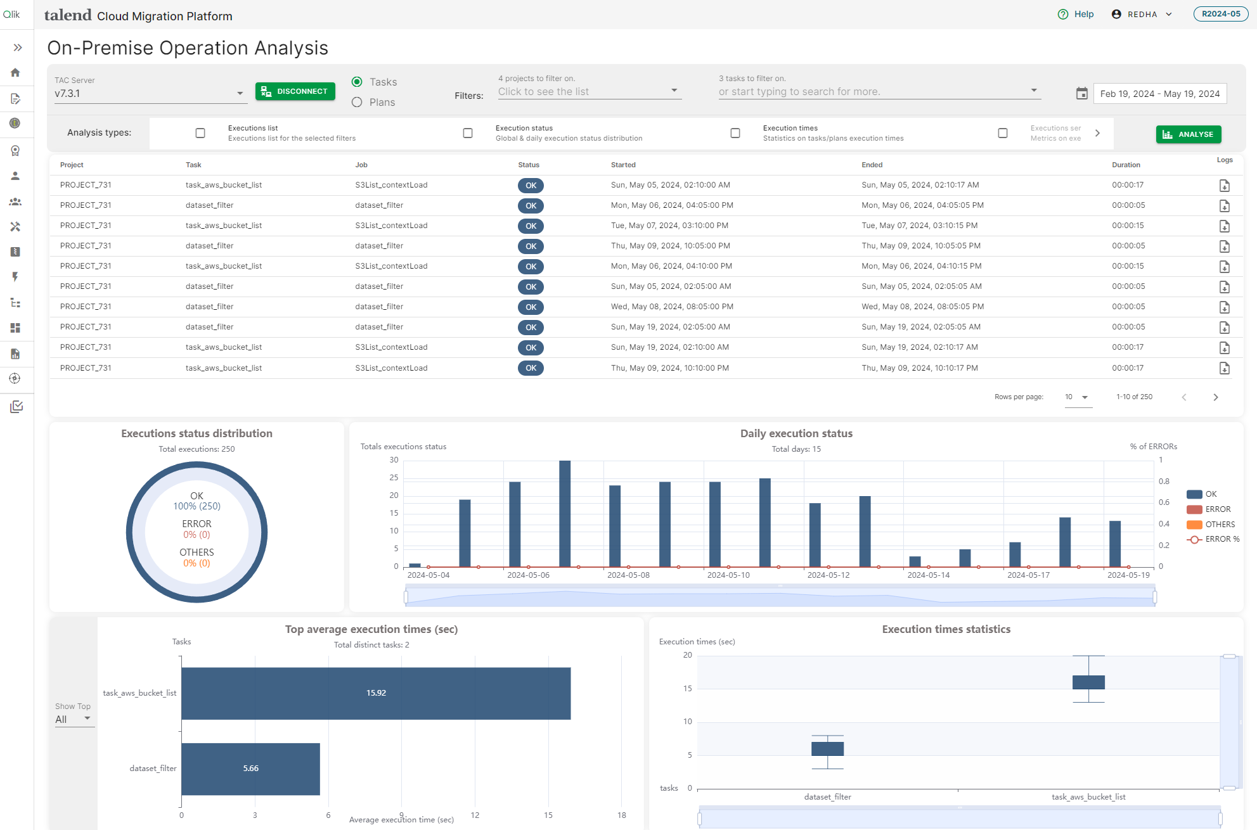Viewport: 1257px width, 830px height.
Task: Select the Tasks radio button
Action: tap(357, 82)
